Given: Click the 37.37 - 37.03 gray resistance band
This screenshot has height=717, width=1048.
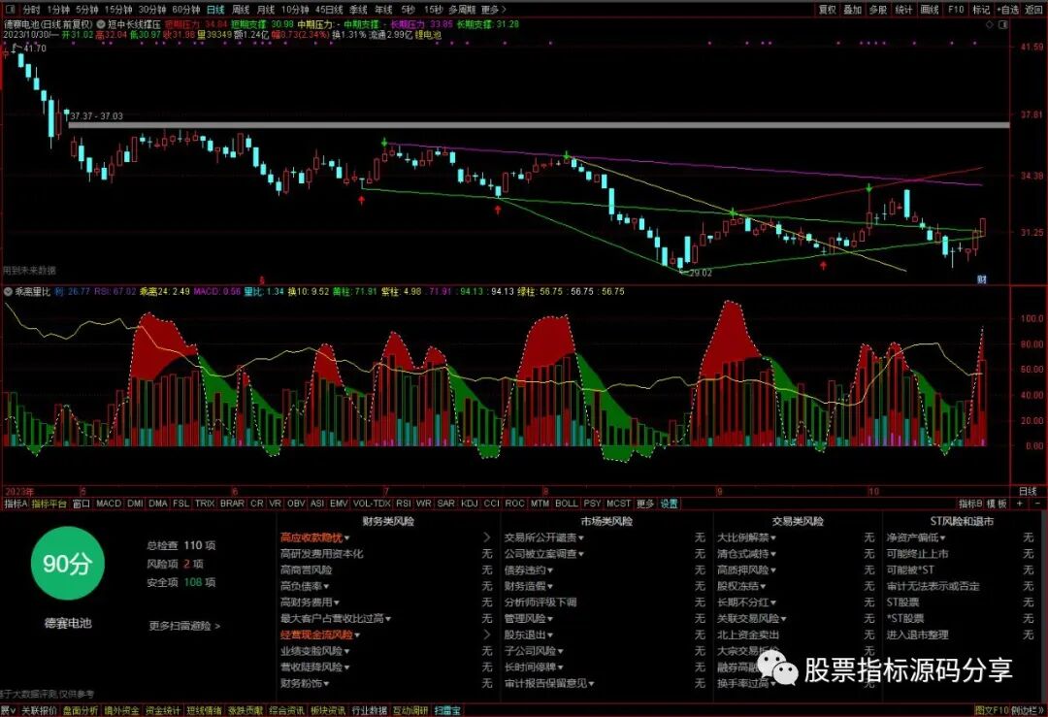Looking at the screenshot, I should click(x=539, y=124).
